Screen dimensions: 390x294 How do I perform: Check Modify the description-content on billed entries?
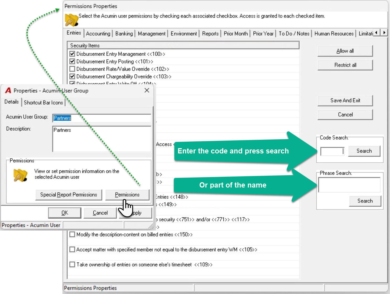tap(72, 234)
